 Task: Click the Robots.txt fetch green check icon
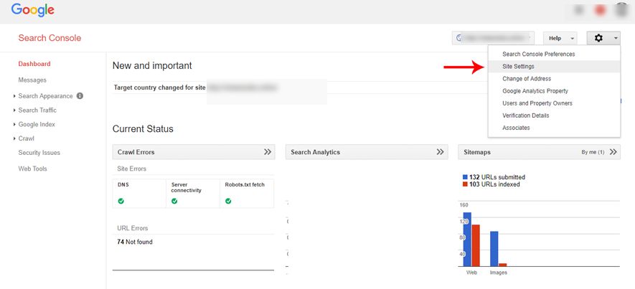coord(228,201)
